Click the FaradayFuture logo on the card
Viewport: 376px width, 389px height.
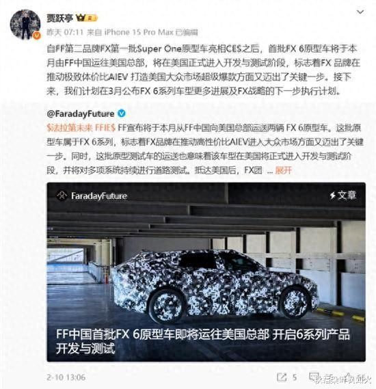tap(92, 196)
